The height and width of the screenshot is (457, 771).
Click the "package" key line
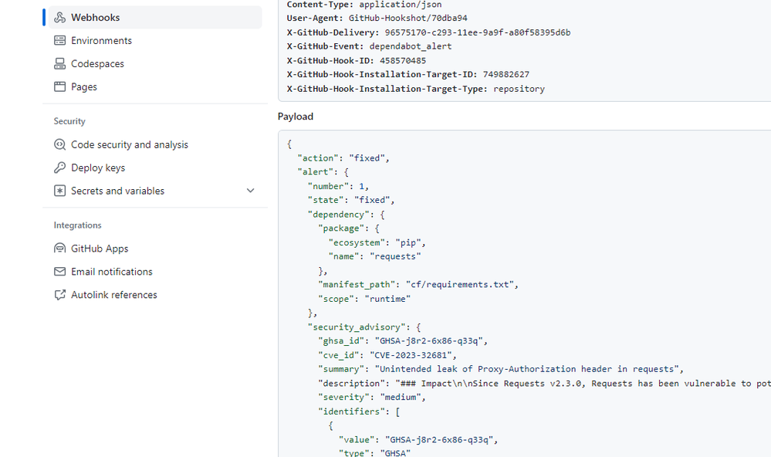coord(349,228)
